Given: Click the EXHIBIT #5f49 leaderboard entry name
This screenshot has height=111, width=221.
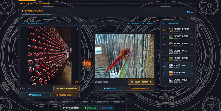Looking at the screenshot, I should pos(181,36).
